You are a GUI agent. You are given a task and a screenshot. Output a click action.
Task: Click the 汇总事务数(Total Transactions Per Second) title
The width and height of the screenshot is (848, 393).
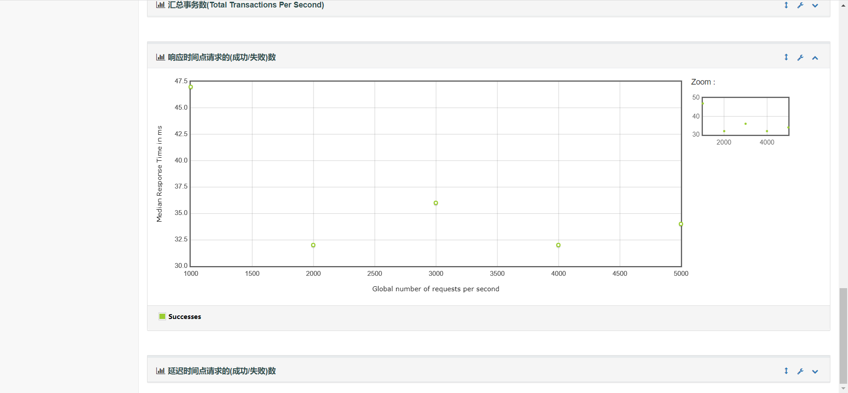pyautogui.click(x=246, y=5)
